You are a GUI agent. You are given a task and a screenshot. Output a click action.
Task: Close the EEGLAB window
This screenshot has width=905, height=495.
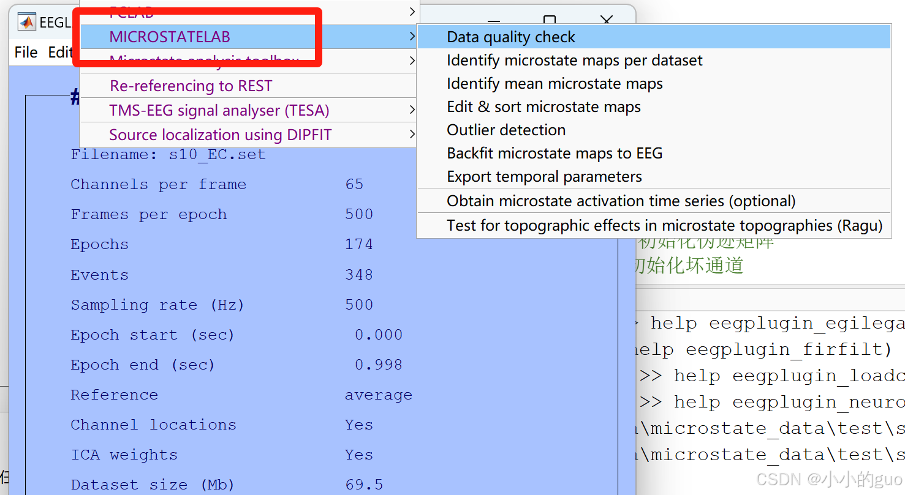[607, 21]
